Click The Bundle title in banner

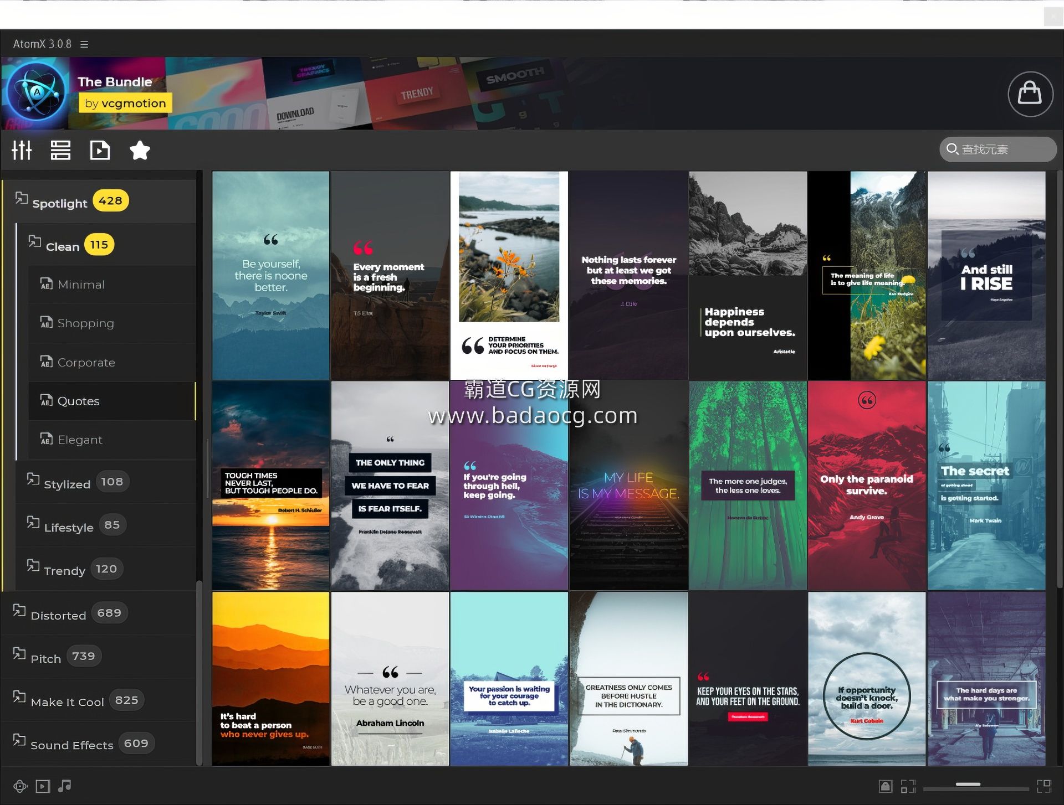click(x=115, y=82)
